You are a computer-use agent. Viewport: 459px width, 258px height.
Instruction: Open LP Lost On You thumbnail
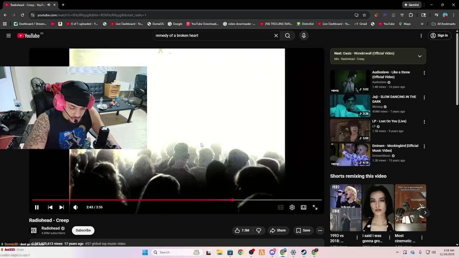(x=350, y=130)
